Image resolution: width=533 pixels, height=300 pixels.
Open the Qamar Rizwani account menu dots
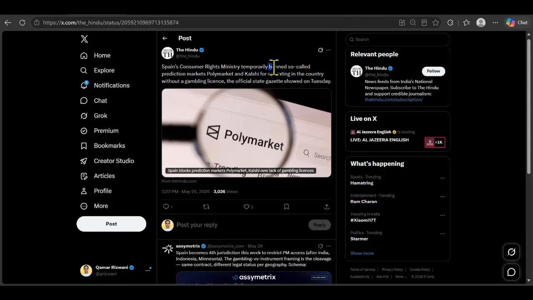click(148, 270)
